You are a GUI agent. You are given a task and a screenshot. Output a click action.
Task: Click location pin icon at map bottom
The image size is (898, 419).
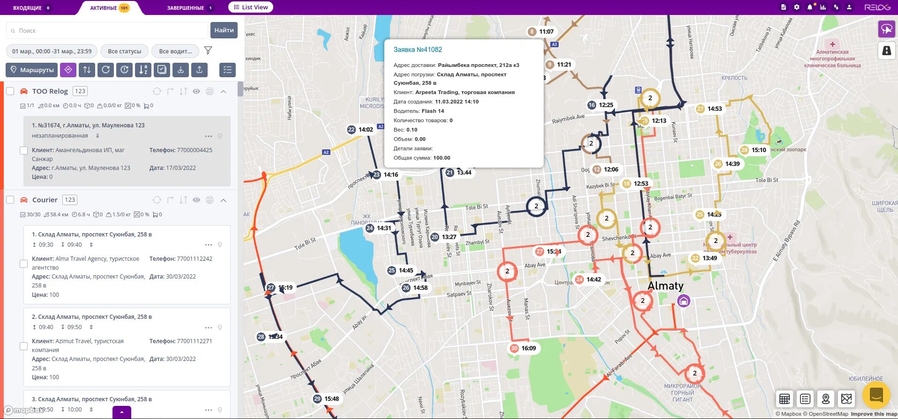826,399
